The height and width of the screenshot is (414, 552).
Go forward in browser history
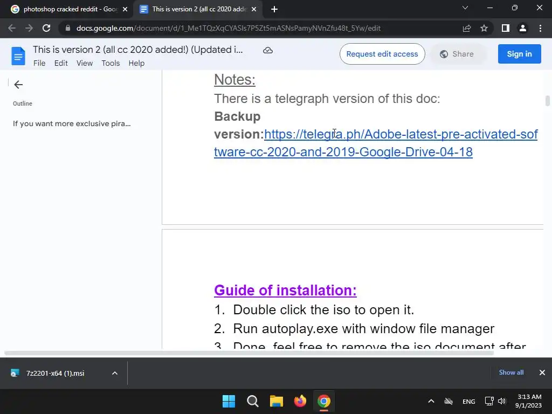[29, 28]
